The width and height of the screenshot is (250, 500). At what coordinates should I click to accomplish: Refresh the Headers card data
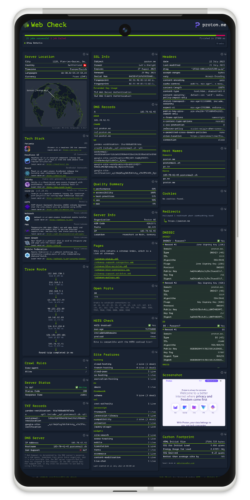(225, 54)
